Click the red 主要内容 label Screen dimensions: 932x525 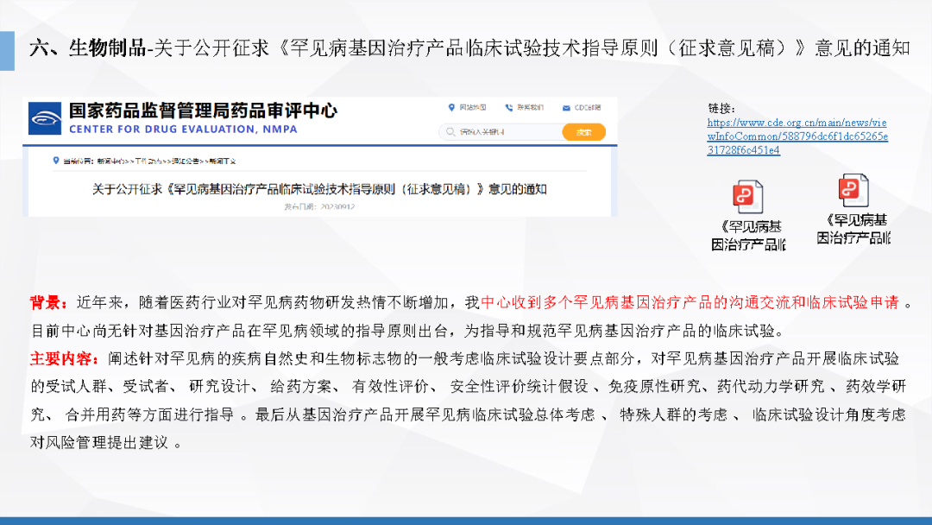coord(57,359)
